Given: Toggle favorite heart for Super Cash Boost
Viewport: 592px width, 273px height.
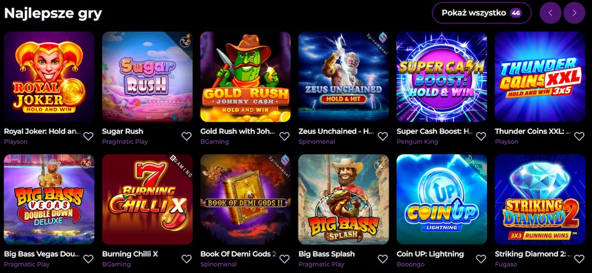Looking at the screenshot, I should pos(481,136).
